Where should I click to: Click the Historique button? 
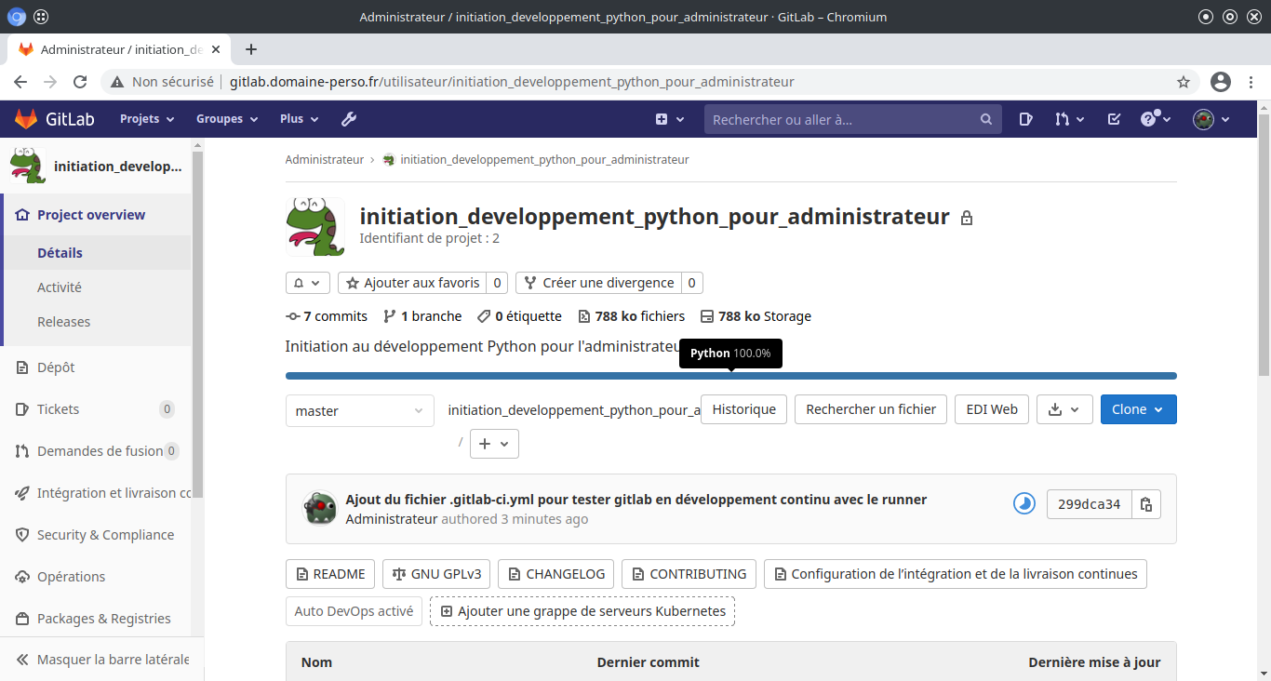tap(743, 409)
